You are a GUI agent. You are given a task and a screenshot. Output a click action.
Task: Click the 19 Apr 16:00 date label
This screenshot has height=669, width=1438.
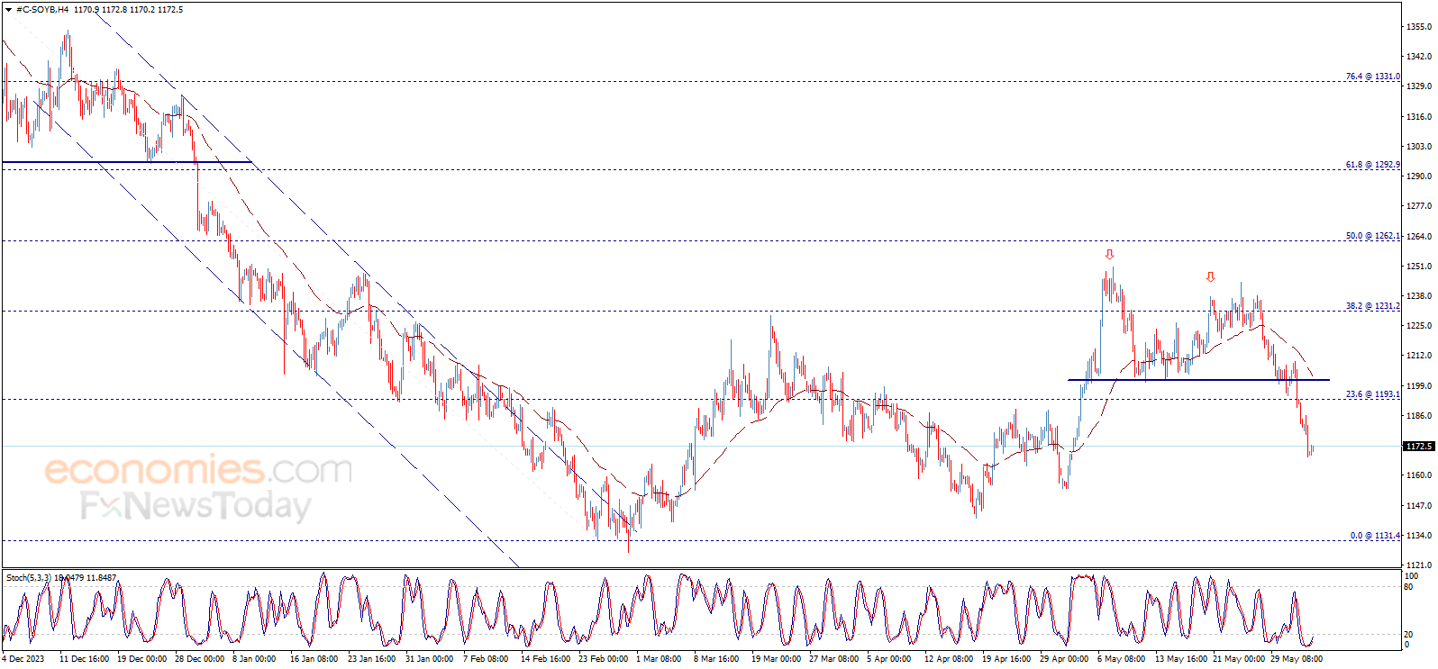point(1007,659)
